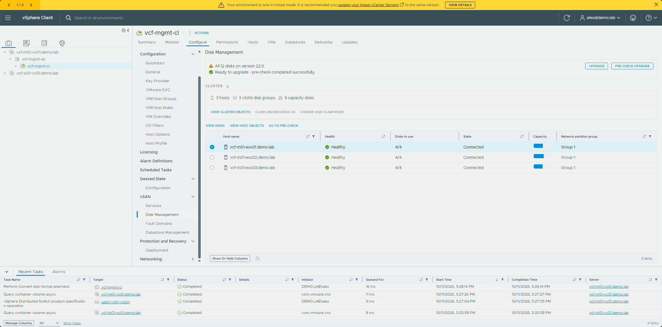
Task: Expand the vcf-mgmt-cl cluster tree node
Action: (x=16, y=66)
